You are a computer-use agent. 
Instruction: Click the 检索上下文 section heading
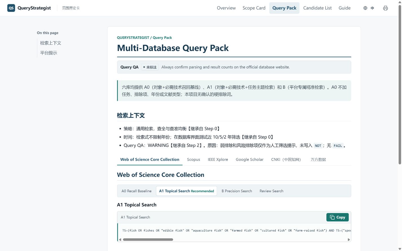click(x=131, y=115)
